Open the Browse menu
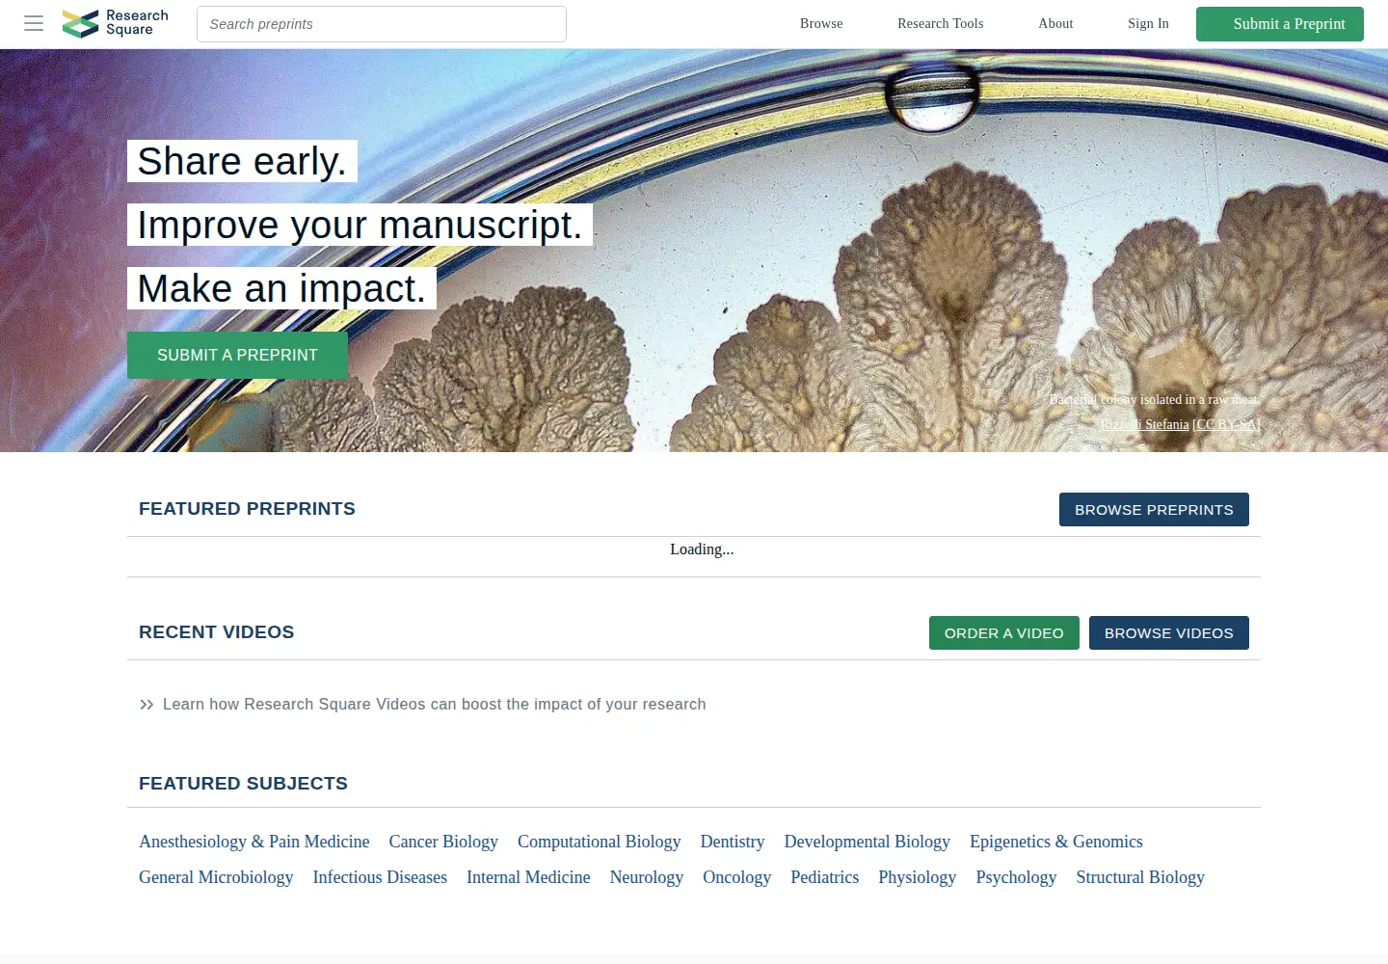Viewport: 1388px width, 964px height. click(821, 24)
